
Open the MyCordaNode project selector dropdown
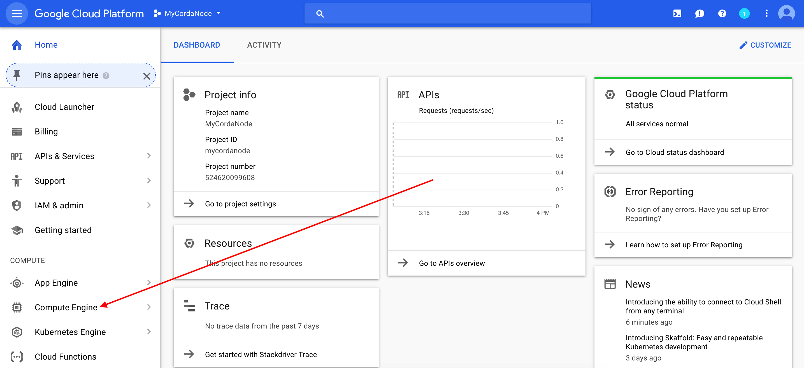187,13
